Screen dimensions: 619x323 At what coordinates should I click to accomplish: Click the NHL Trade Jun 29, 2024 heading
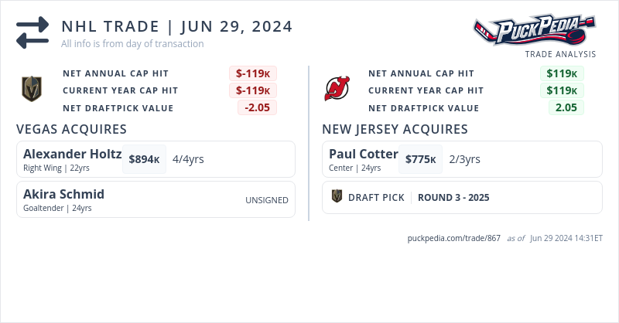(x=177, y=26)
